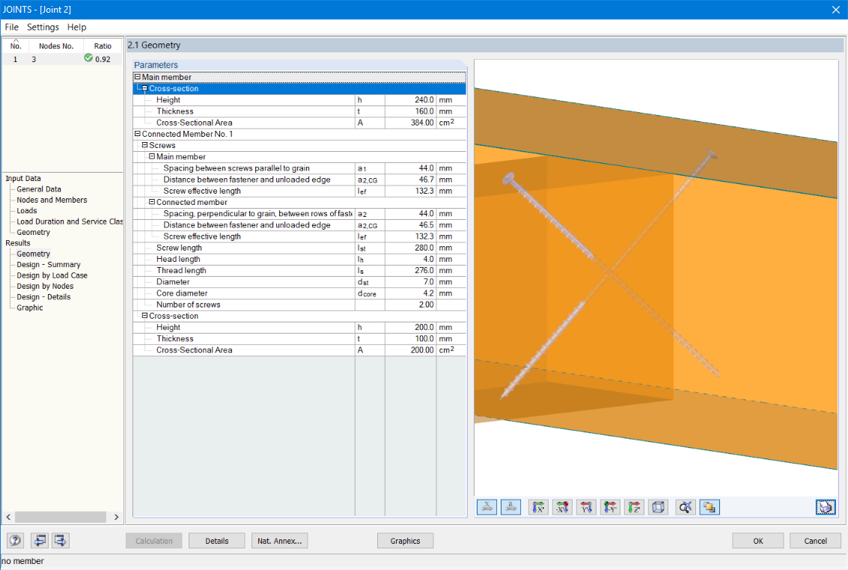
Task: Select the Screw length value 280.0
Action: (410, 248)
